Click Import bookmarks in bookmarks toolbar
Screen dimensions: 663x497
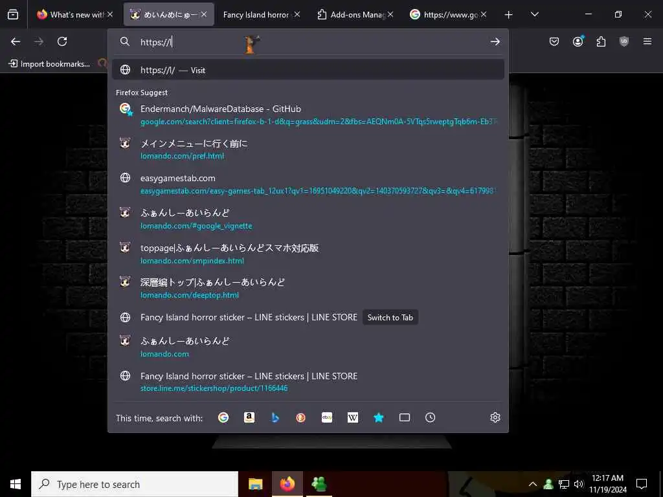click(x=49, y=64)
